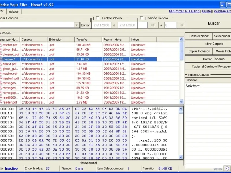
Task: Open the Ajuste link in top bar
Action: click(206, 11)
